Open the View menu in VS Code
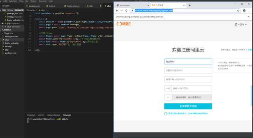Image resolution: width=253 pixels, height=138 pixels. pos(21,1)
